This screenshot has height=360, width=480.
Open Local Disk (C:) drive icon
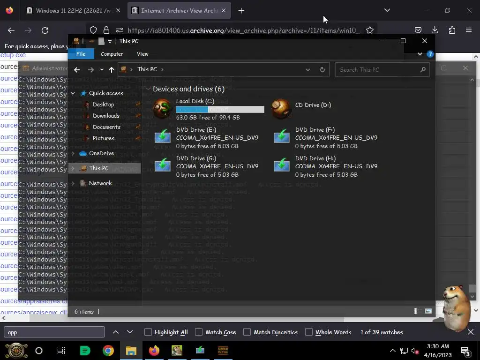162,109
